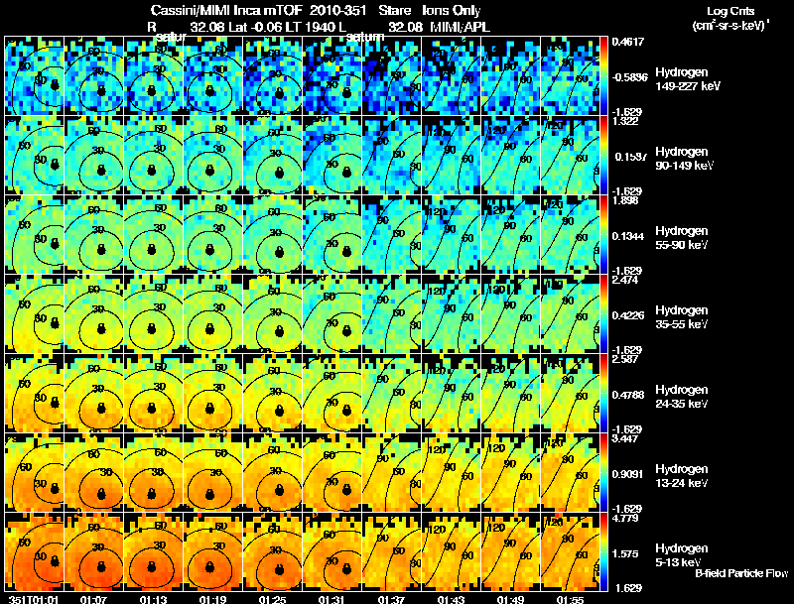Screen dimensions: 794x604
Task: Select the 'MIMI/APL' text in the subtitle
Action: coord(461,27)
